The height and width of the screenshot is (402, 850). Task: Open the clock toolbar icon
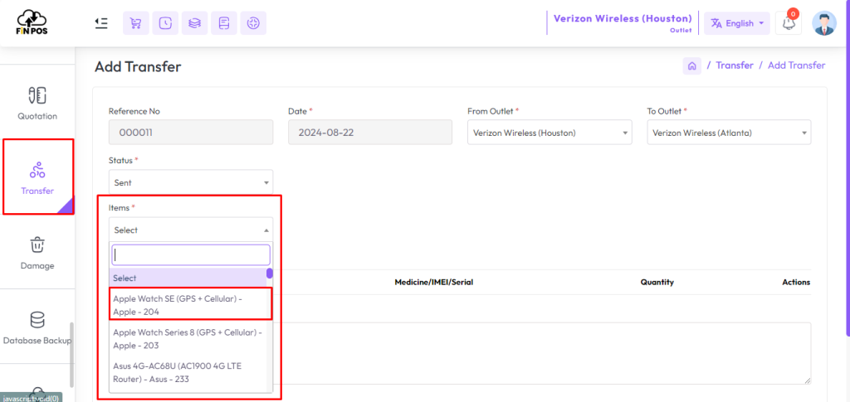[165, 23]
